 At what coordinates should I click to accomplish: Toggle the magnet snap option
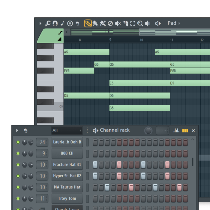pos(55,23)
